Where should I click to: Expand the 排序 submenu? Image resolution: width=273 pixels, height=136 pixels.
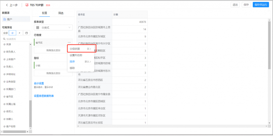(80, 62)
